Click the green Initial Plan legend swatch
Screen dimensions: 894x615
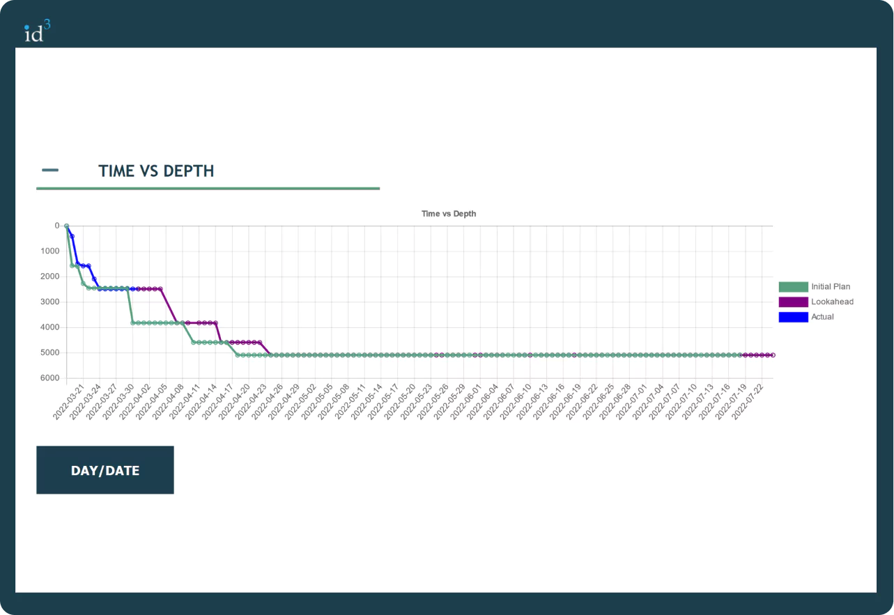[793, 287]
